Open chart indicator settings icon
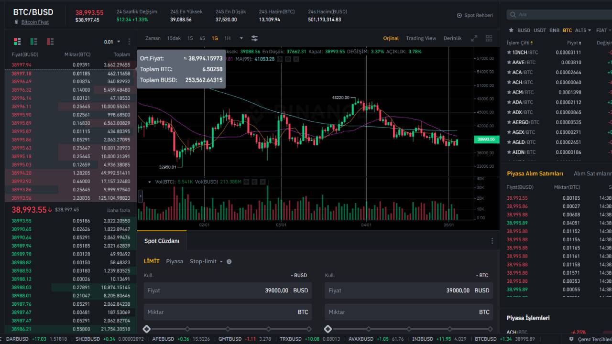Image resolution: width=612 pixels, height=344 pixels. click(x=254, y=38)
